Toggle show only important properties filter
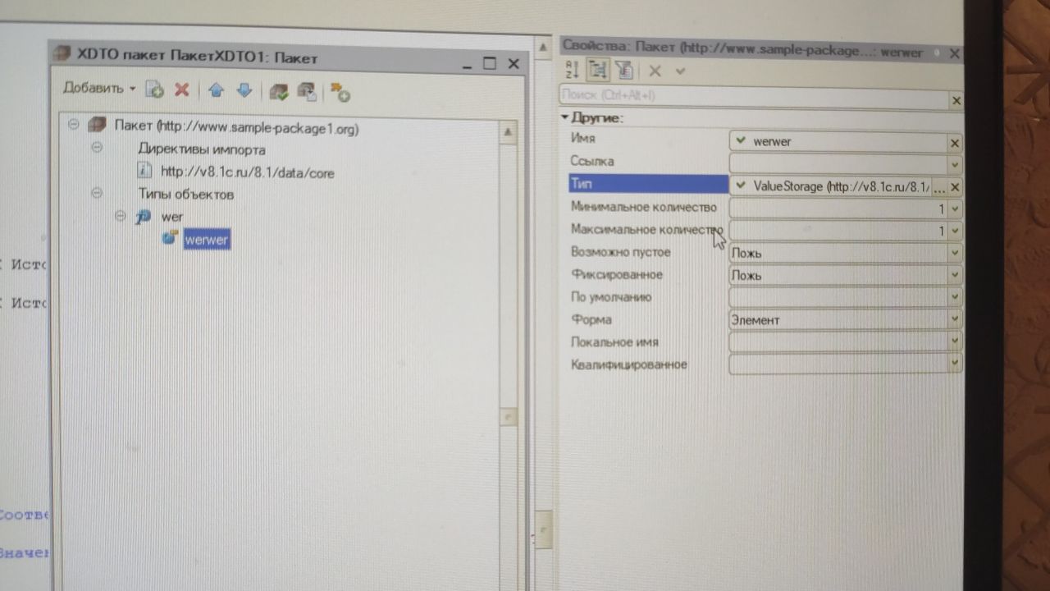1050x591 pixels. (x=623, y=71)
